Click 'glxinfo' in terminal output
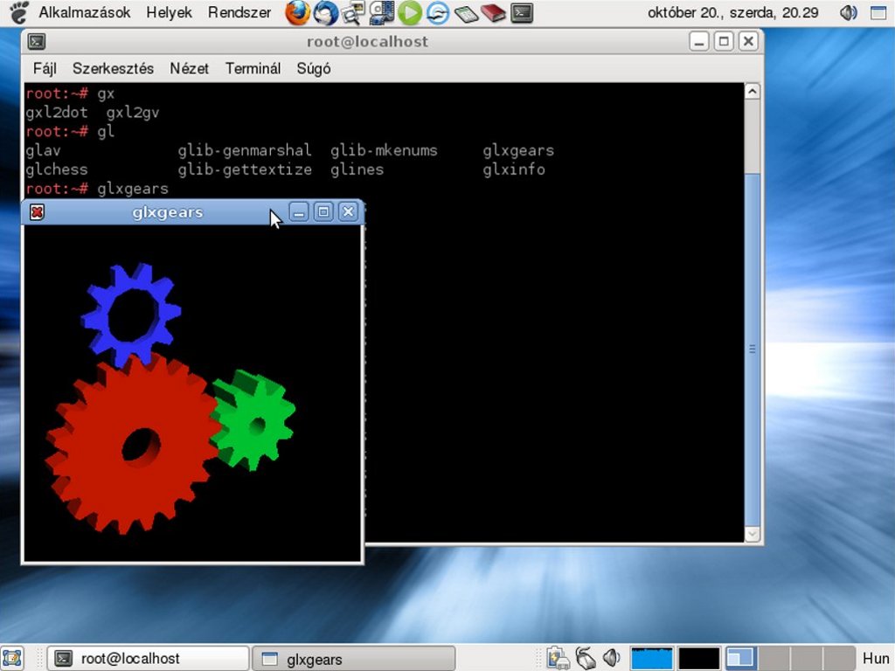This screenshot has height=671, width=895. 514,169
